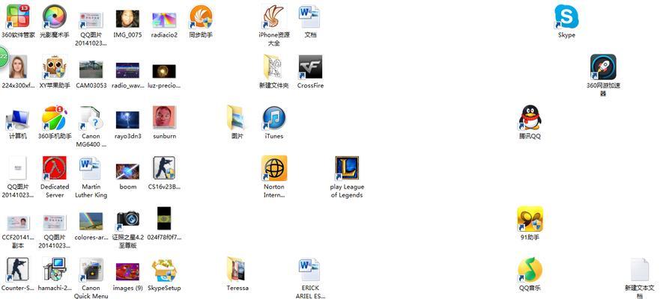
Task: Launch the CrossFire game shortcut
Action: click(x=310, y=67)
